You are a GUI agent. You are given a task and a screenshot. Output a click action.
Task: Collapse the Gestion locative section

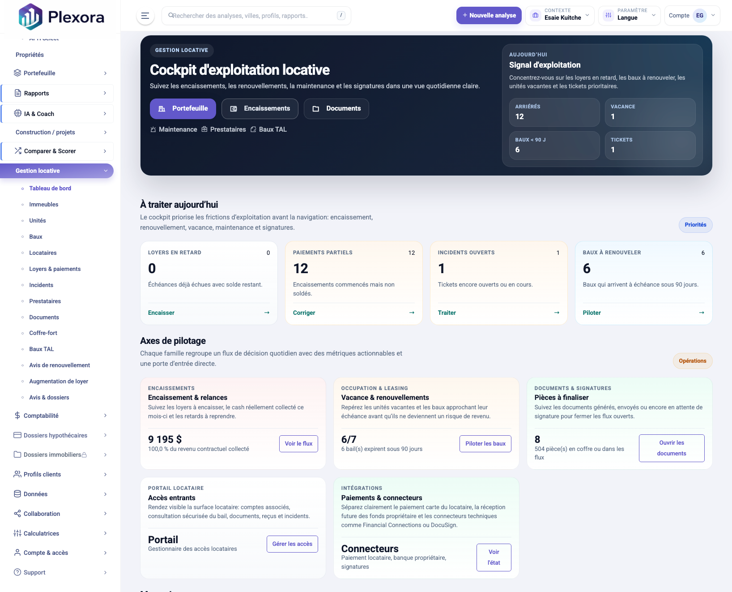[x=106, y=171]
